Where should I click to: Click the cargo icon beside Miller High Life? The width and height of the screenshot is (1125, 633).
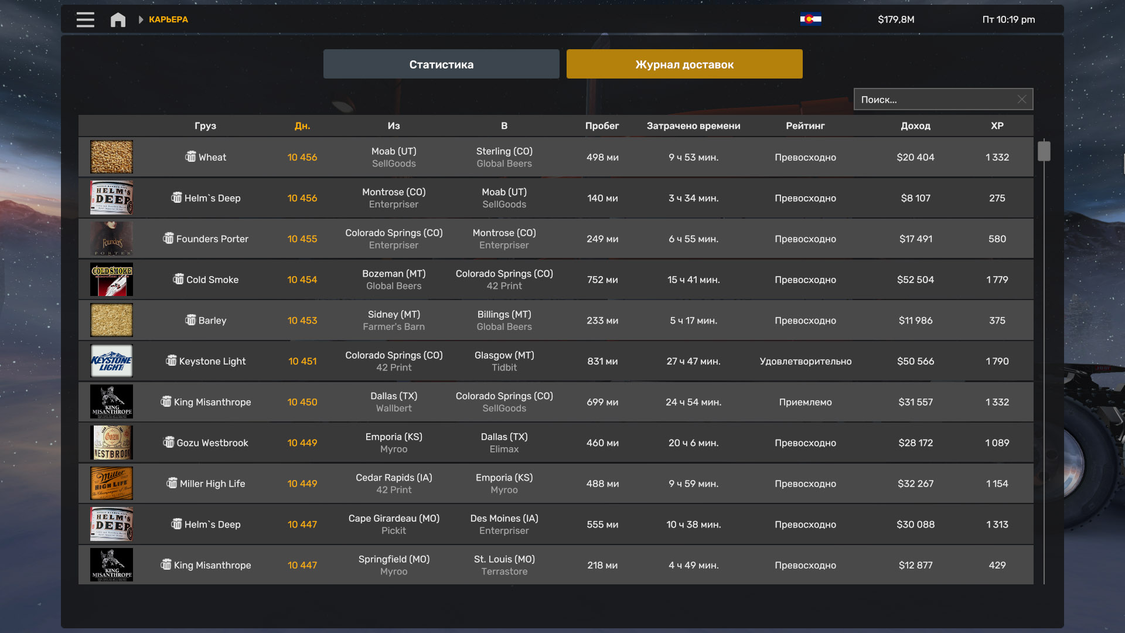[x=172, y=483]
